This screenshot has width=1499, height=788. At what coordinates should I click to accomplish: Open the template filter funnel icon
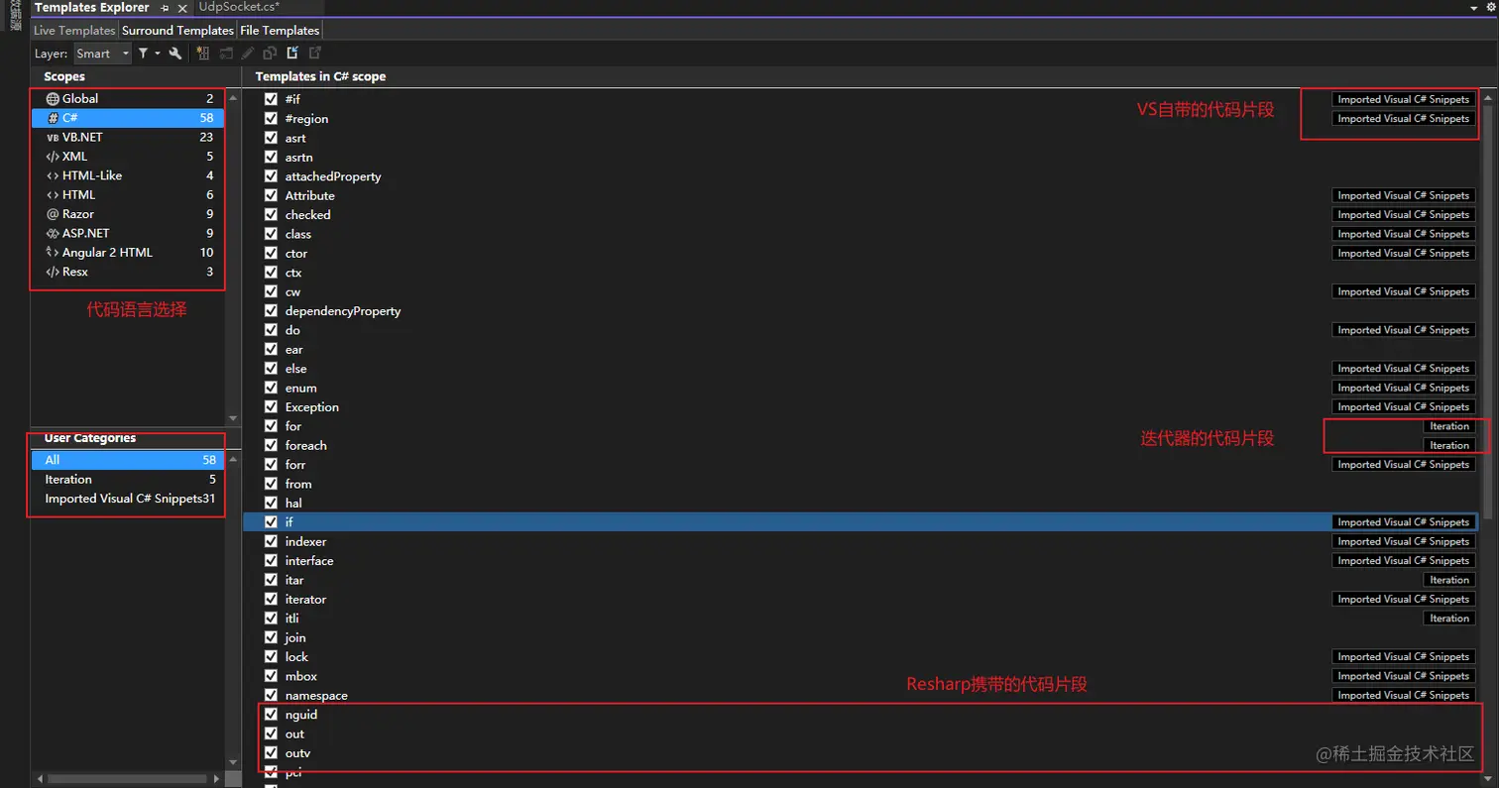pos(144,54)
